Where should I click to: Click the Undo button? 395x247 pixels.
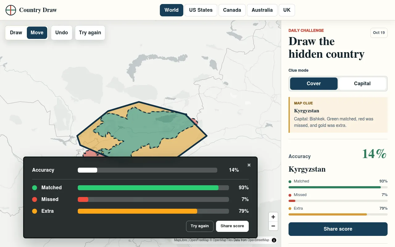[62, 33]
